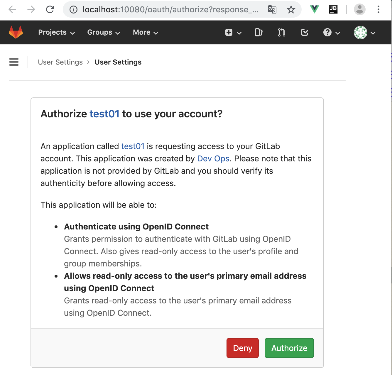Screen dimensions: 392x375
Task: Click the user avatar in GitLab navbar
Action: (360, 33)
